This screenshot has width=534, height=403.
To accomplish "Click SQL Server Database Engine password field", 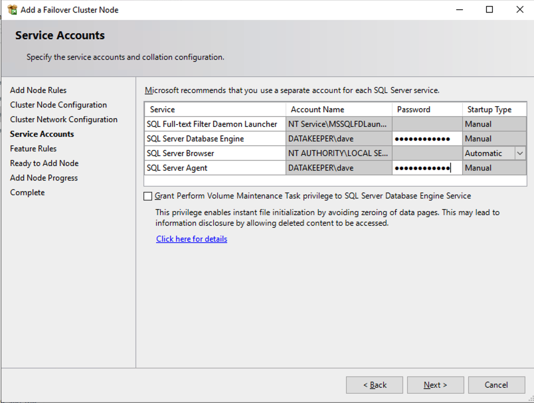I will pyautogui.click(x=426, y=139).
